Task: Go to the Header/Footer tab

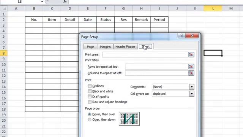Action: [x=125, y=46]
